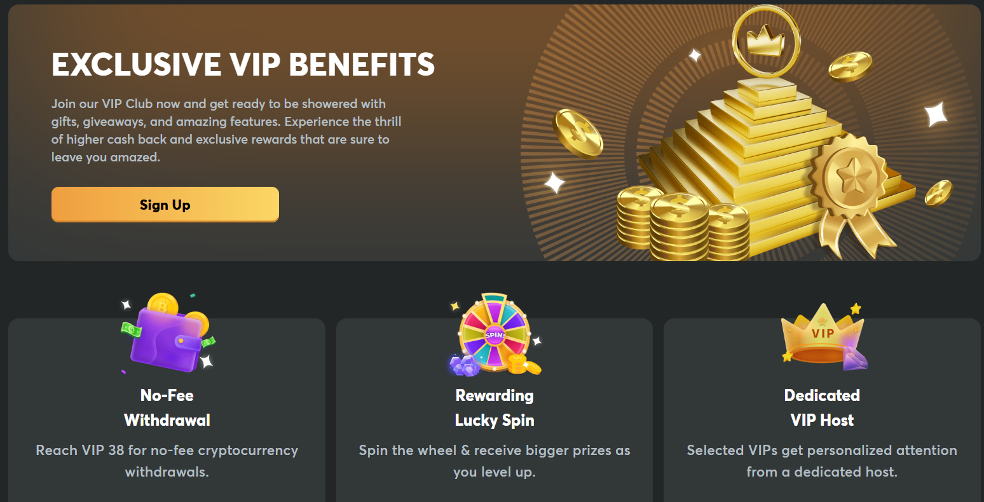The height and width of the screenshot is (502, 984).
Task: Click the small gold coin at the far right
Action: point(938,193)
